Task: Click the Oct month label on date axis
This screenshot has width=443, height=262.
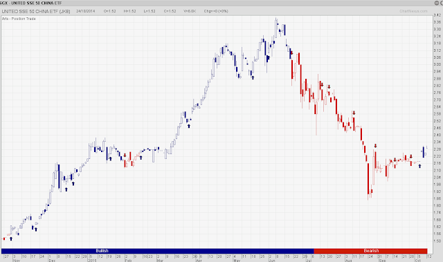Action: tap(418, 261)
